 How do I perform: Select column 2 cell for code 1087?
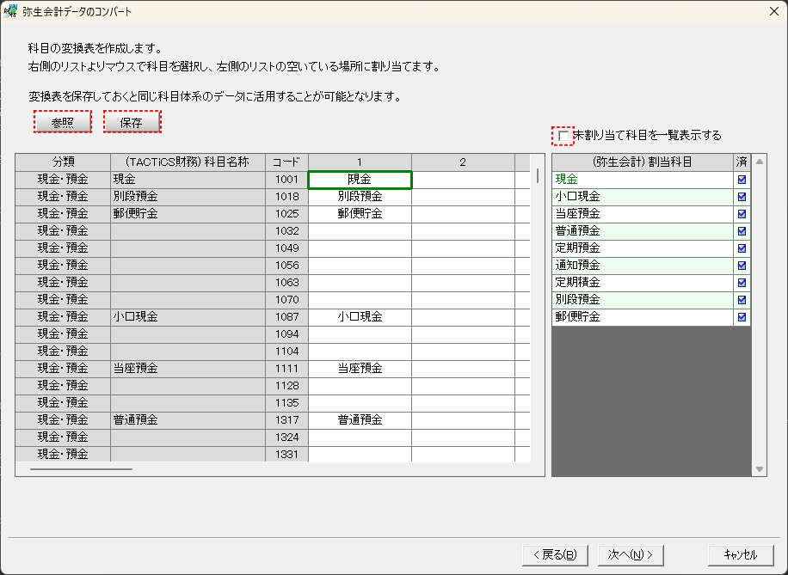[463, 317]
